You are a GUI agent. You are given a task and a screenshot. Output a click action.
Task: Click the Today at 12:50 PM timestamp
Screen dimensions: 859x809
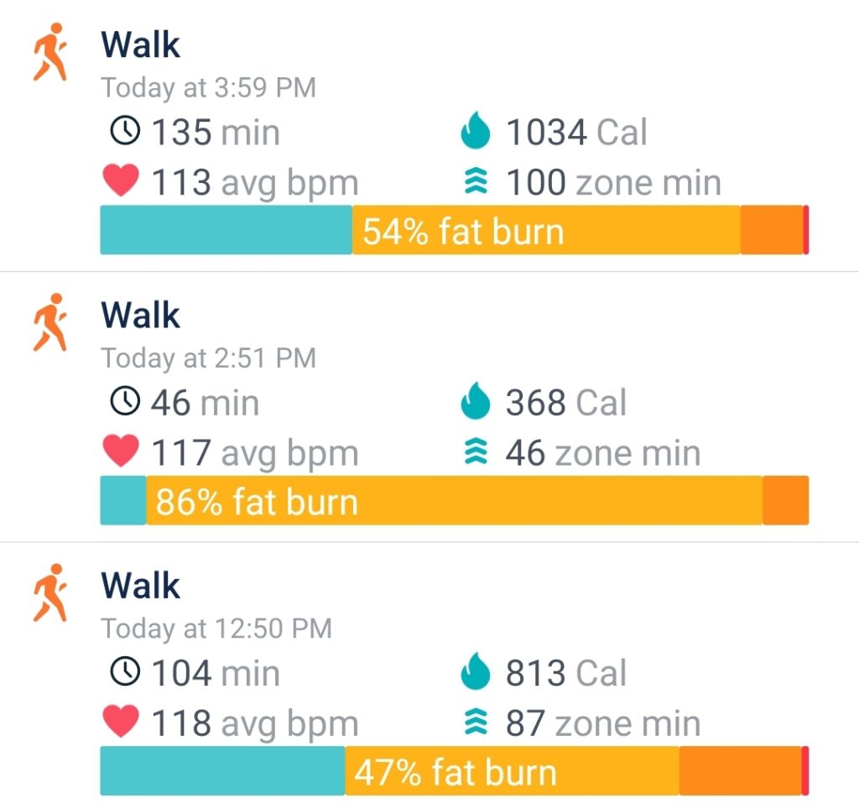point(217,628)
